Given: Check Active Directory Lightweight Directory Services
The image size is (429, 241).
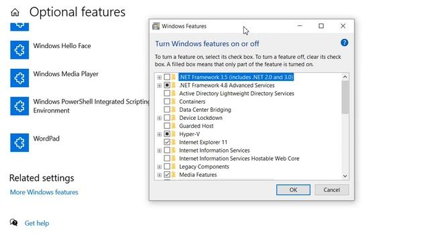Looking at the screenshot, I should 167,93.
